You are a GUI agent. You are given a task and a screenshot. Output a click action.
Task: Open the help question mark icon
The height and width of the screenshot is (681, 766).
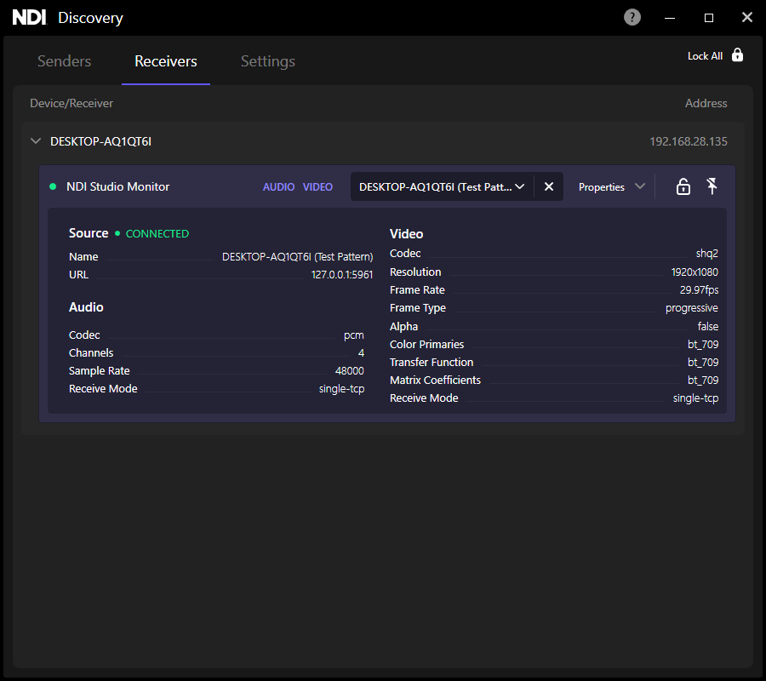pyautogui.click(x=632, y=18)
